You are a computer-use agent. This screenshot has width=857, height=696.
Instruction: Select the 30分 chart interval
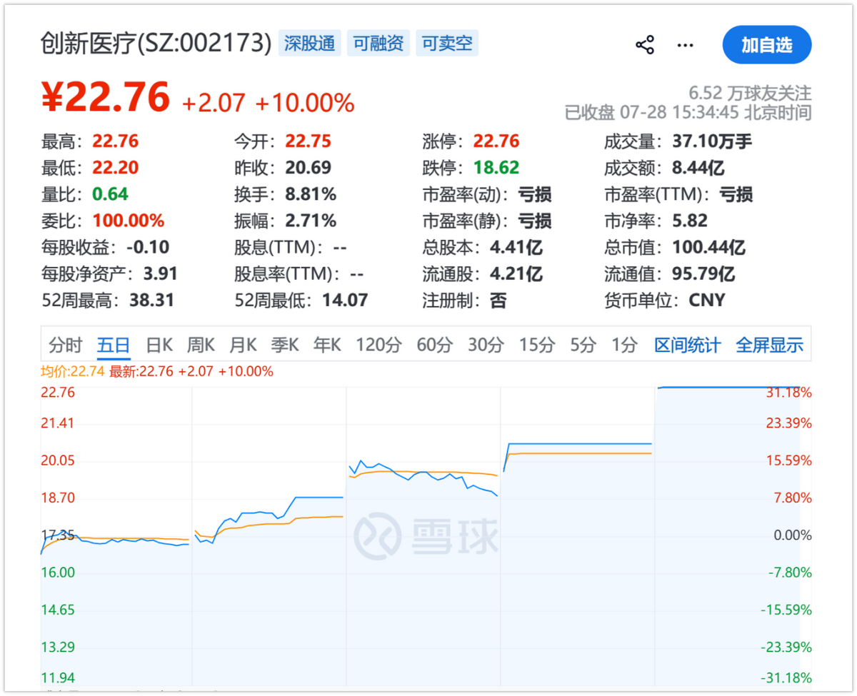click(x=486, y=346)
